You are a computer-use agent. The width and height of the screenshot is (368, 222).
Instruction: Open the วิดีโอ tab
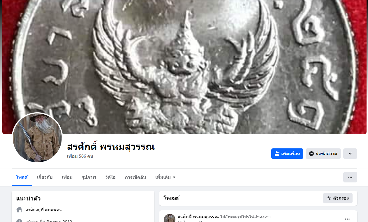click(x=110, y=177)
